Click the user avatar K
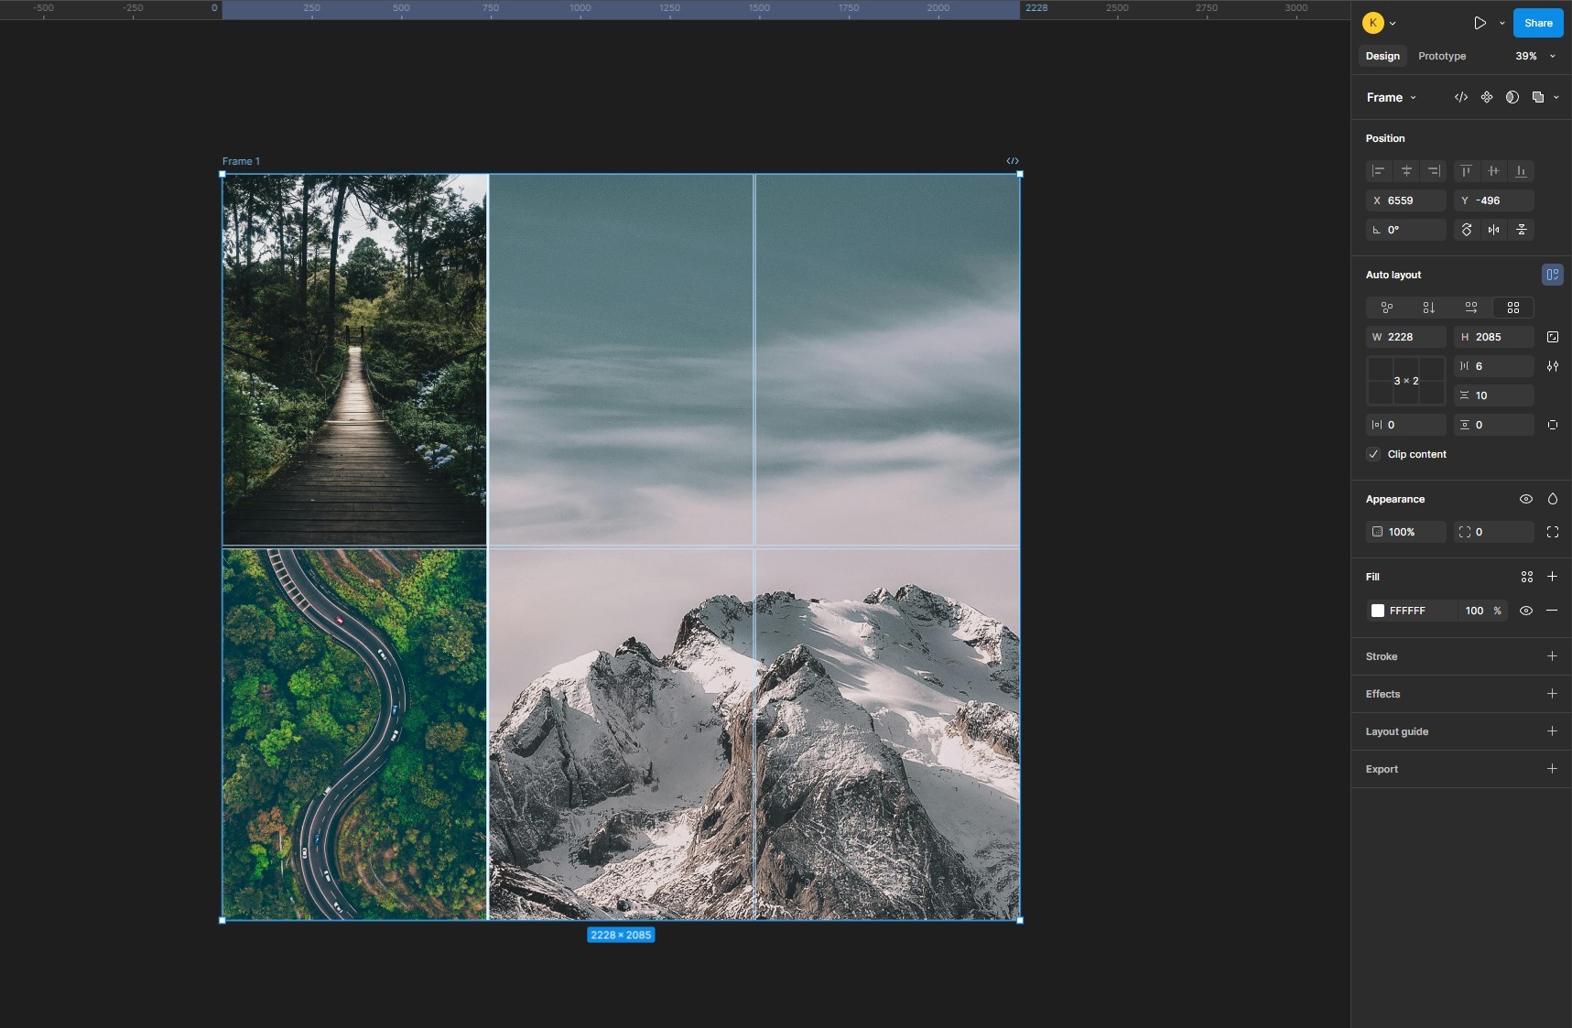Viewport: 1572px width, 1028px height. pos(1372,23)
